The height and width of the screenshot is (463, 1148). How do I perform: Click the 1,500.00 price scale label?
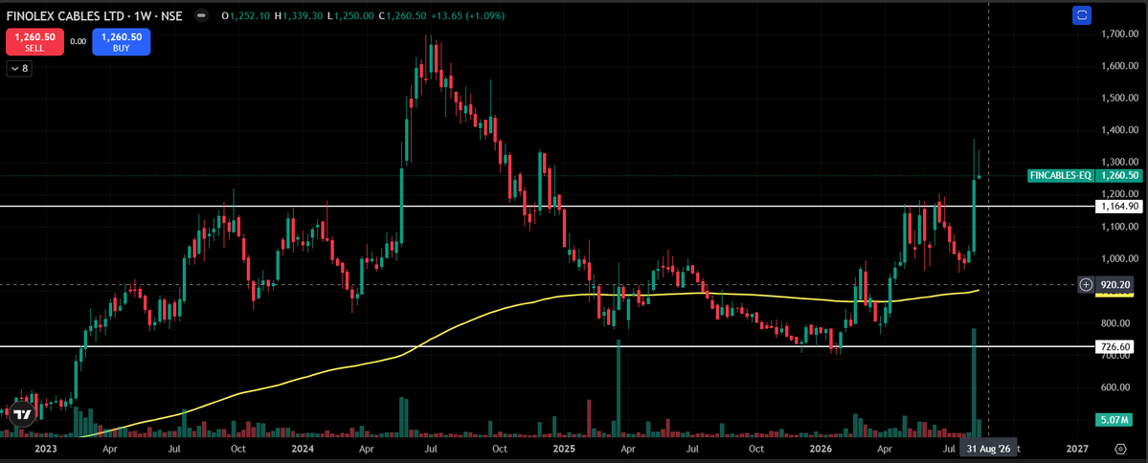click(x=1121, y=98)
